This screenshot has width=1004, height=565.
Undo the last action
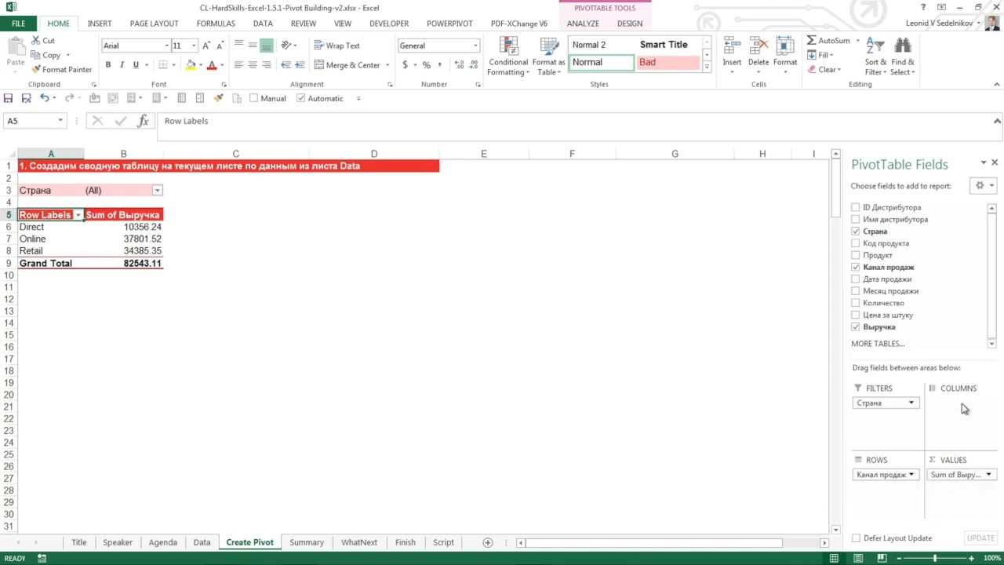coord(45,98)
